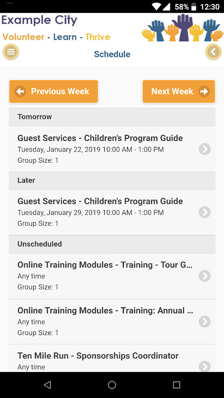Select the Unscheduled section header
The height and width of the screenshot is (398, 224).
(112, 244)
